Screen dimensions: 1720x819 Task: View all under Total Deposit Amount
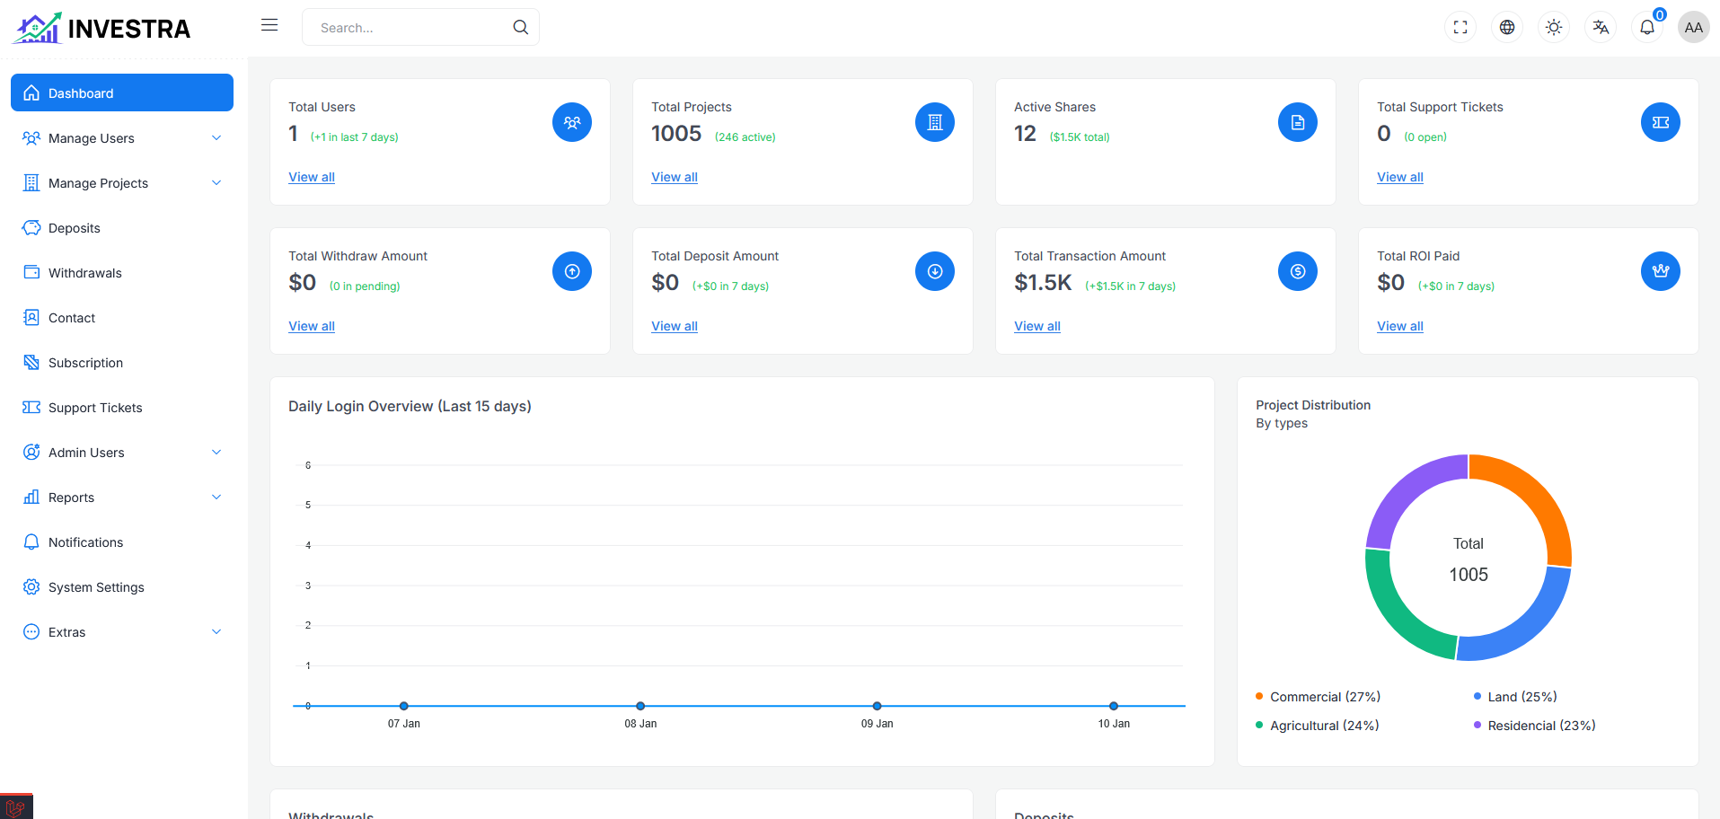tap(675, 326)
